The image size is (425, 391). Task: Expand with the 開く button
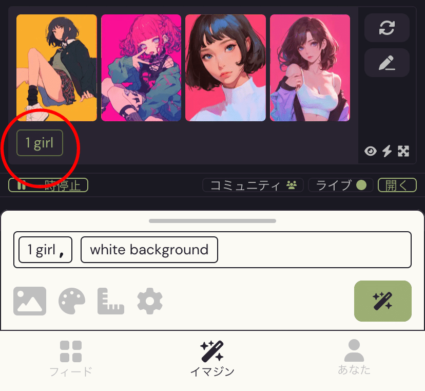pos(397,185)
